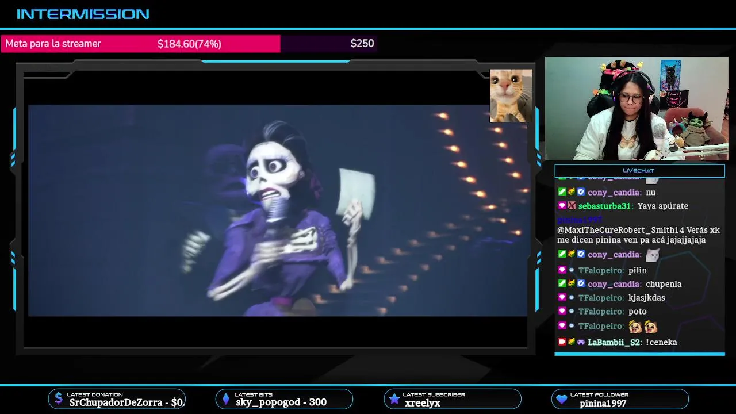Click the $250 goal amount
The width and height of the screenshot is (736, 414).
point(362,44)
